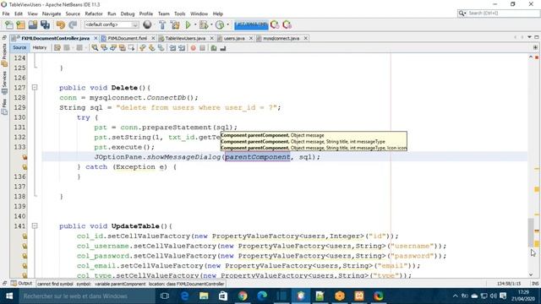541x304 pixels.
Task: Click the Shift Line Right icon
Action: tap(182, 48)
